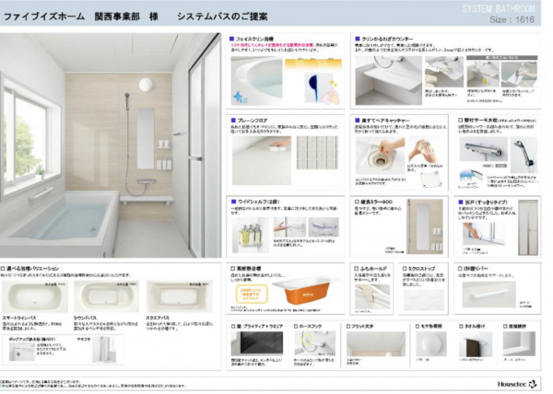Screen dimensions: 553x394
Task: Click the blue square bullet beside プレーンフロア
Action: 233,120
